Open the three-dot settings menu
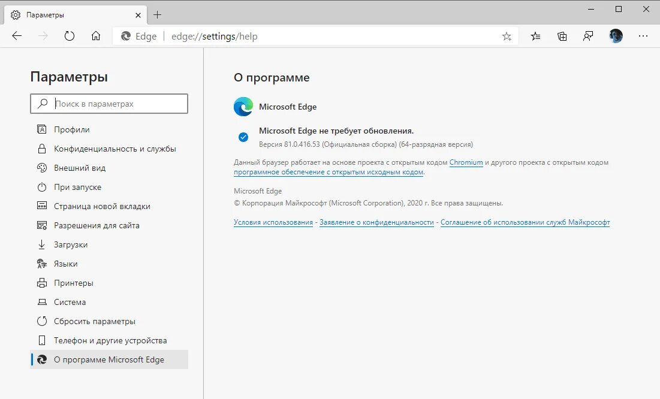Viewport: 660px width, 399px height. click(x=643, y=36)
